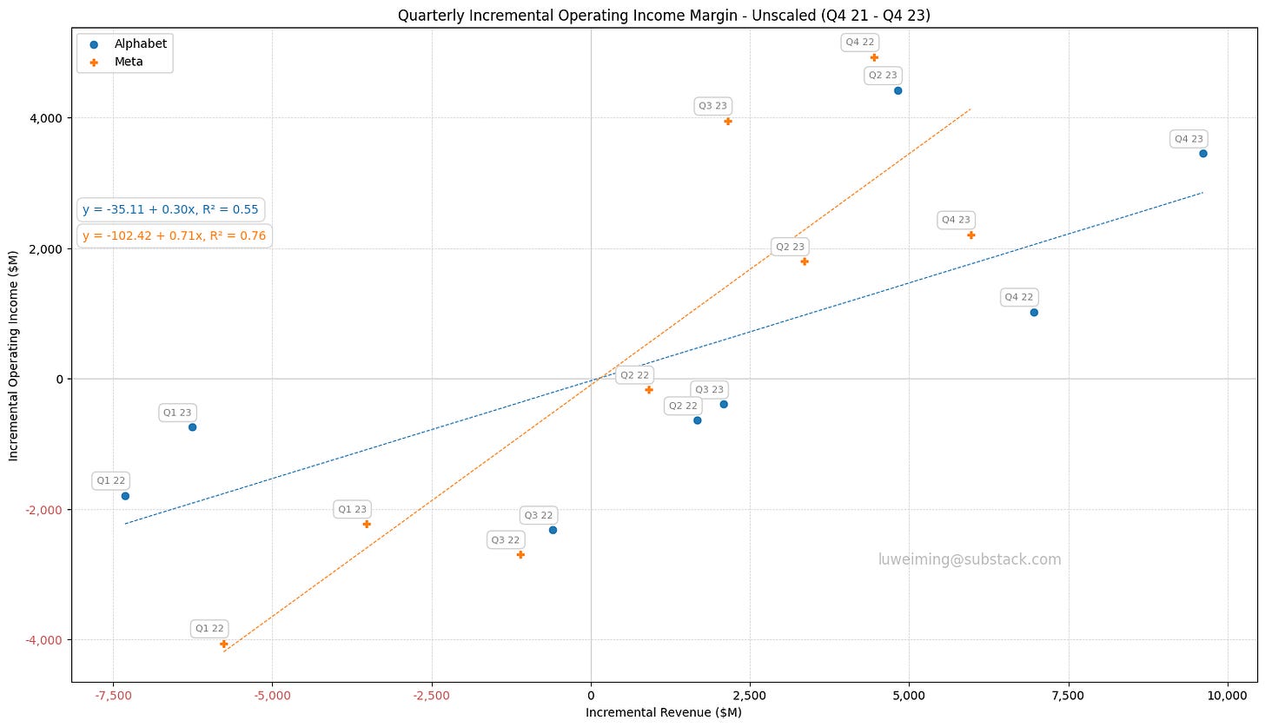Click the orange regression equation with R² = 0.76

[x=174, y=236]
